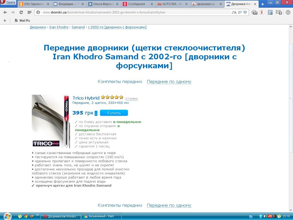293x220 pixels.
Task: Open the Opera menu button
Action: 8,3
